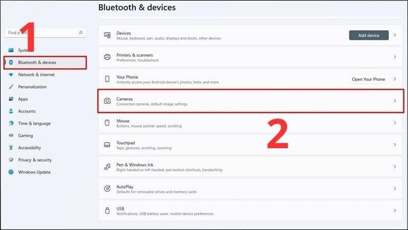This screenshot has height=230, width=408.
Task: Expand the Touchpad row chevron
Action: point(395,145)
